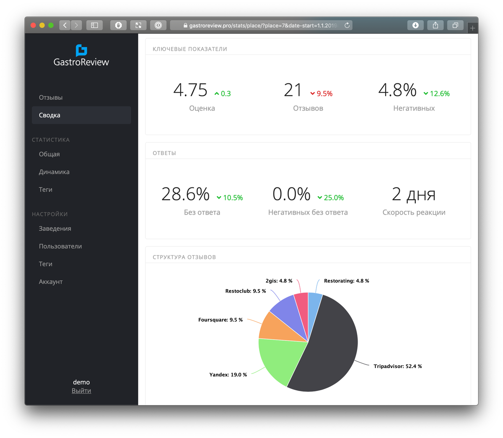503x438 pixels.
Task: Open Пользователи settings page
Action: [60, 246]
